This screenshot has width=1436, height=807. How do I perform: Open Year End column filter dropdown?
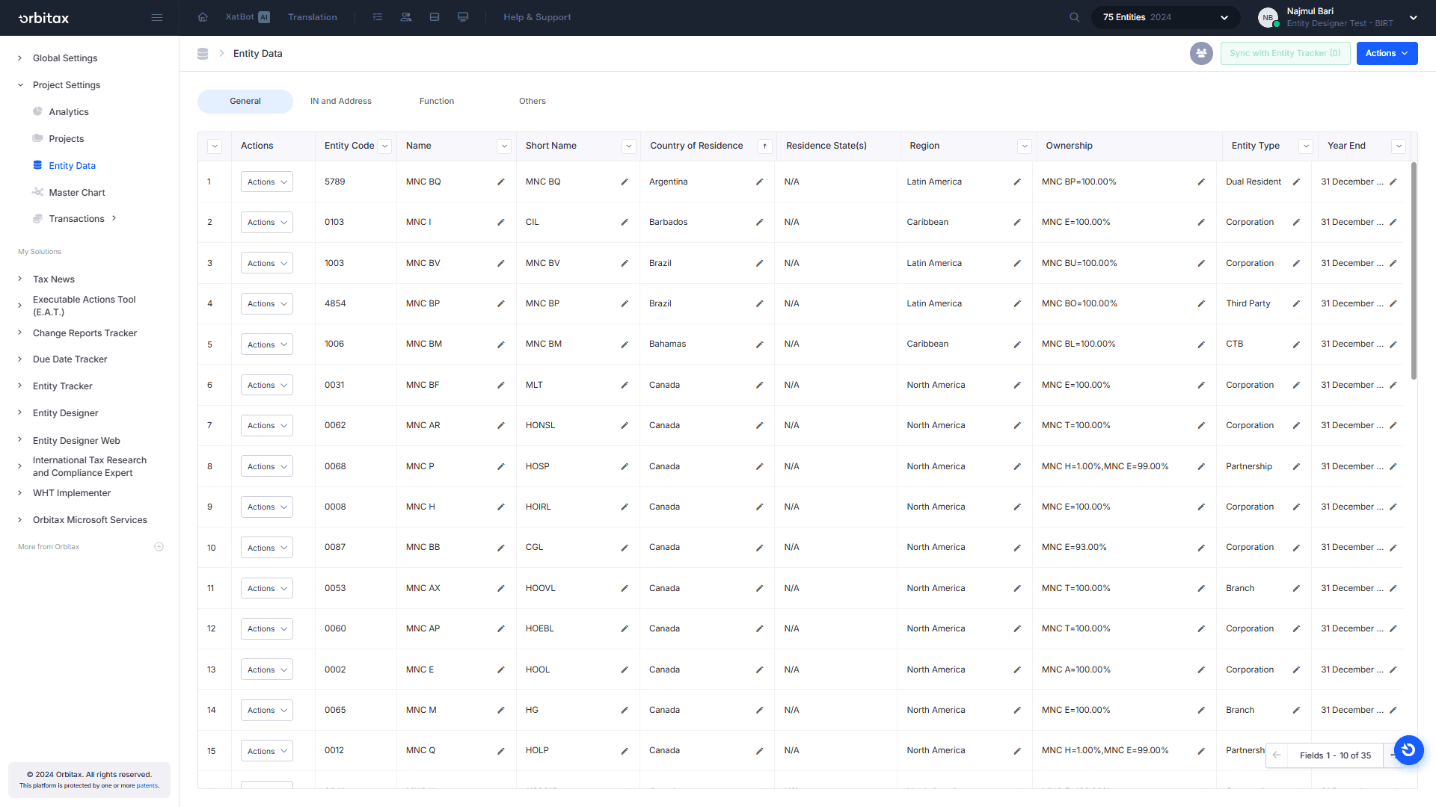click(x=1399, y=146)
